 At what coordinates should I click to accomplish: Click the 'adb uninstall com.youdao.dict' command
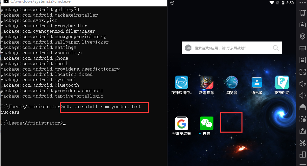(x=102, y=107)
